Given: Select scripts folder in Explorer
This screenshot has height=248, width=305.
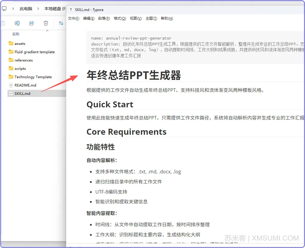Looking at the screenshot, I should [x=20, y=69].
